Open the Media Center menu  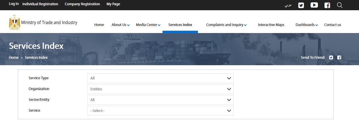click(148, 25)
